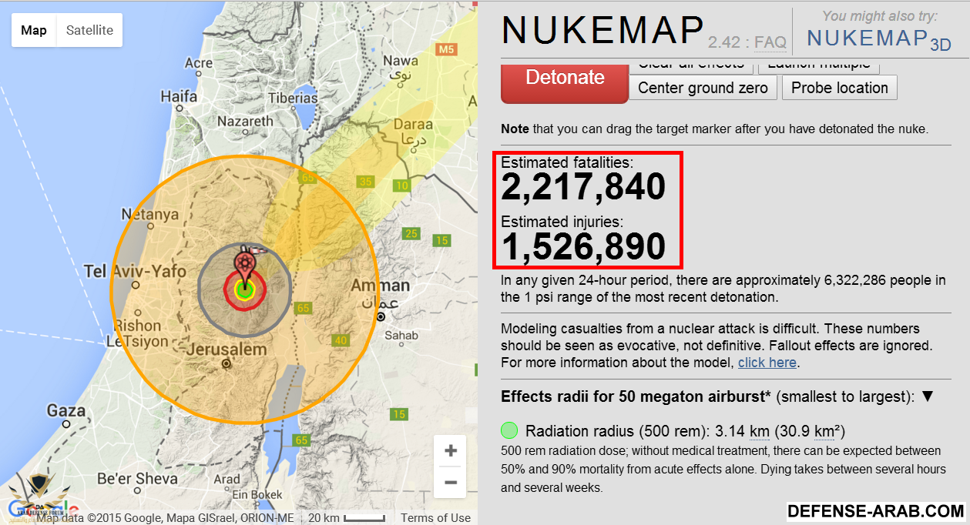Screen dimensions: 970x525
Task: Click the NUKEMAP title heading
Action: [602, 31]
